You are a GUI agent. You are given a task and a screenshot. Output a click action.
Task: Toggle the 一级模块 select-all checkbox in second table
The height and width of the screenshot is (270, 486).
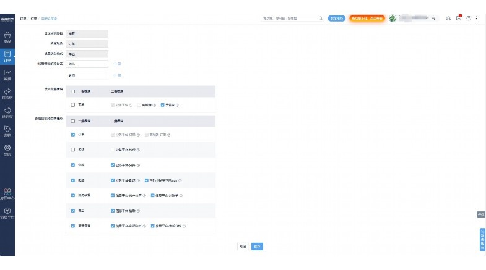click(x=73, y=121)
